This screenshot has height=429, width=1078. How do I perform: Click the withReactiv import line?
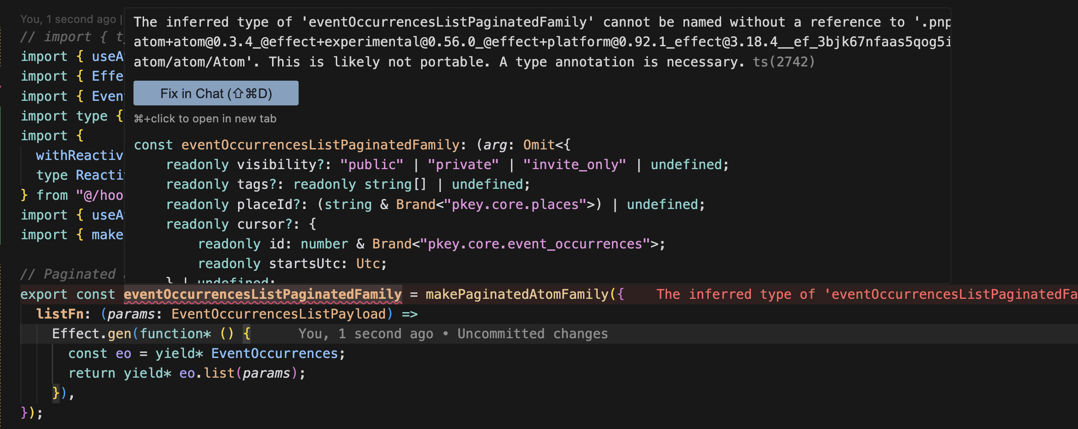pos(79,155)
